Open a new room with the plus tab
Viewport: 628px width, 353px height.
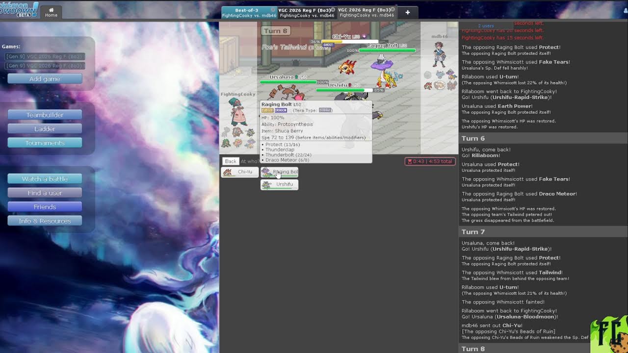(x=407, y=13)
